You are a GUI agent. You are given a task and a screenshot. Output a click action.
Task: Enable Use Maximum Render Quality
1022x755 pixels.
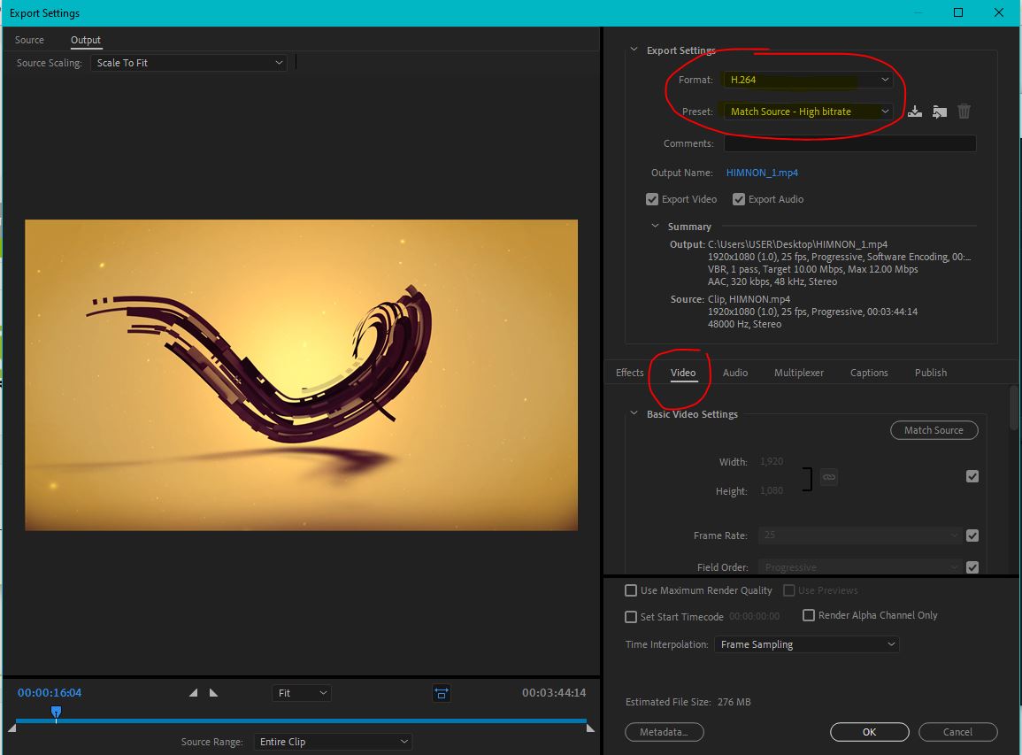click(x=631, y=590)
